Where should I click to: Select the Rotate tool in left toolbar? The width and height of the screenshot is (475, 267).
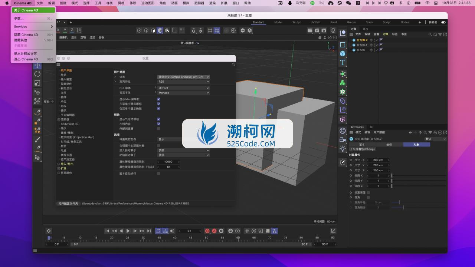pos(37,74)
